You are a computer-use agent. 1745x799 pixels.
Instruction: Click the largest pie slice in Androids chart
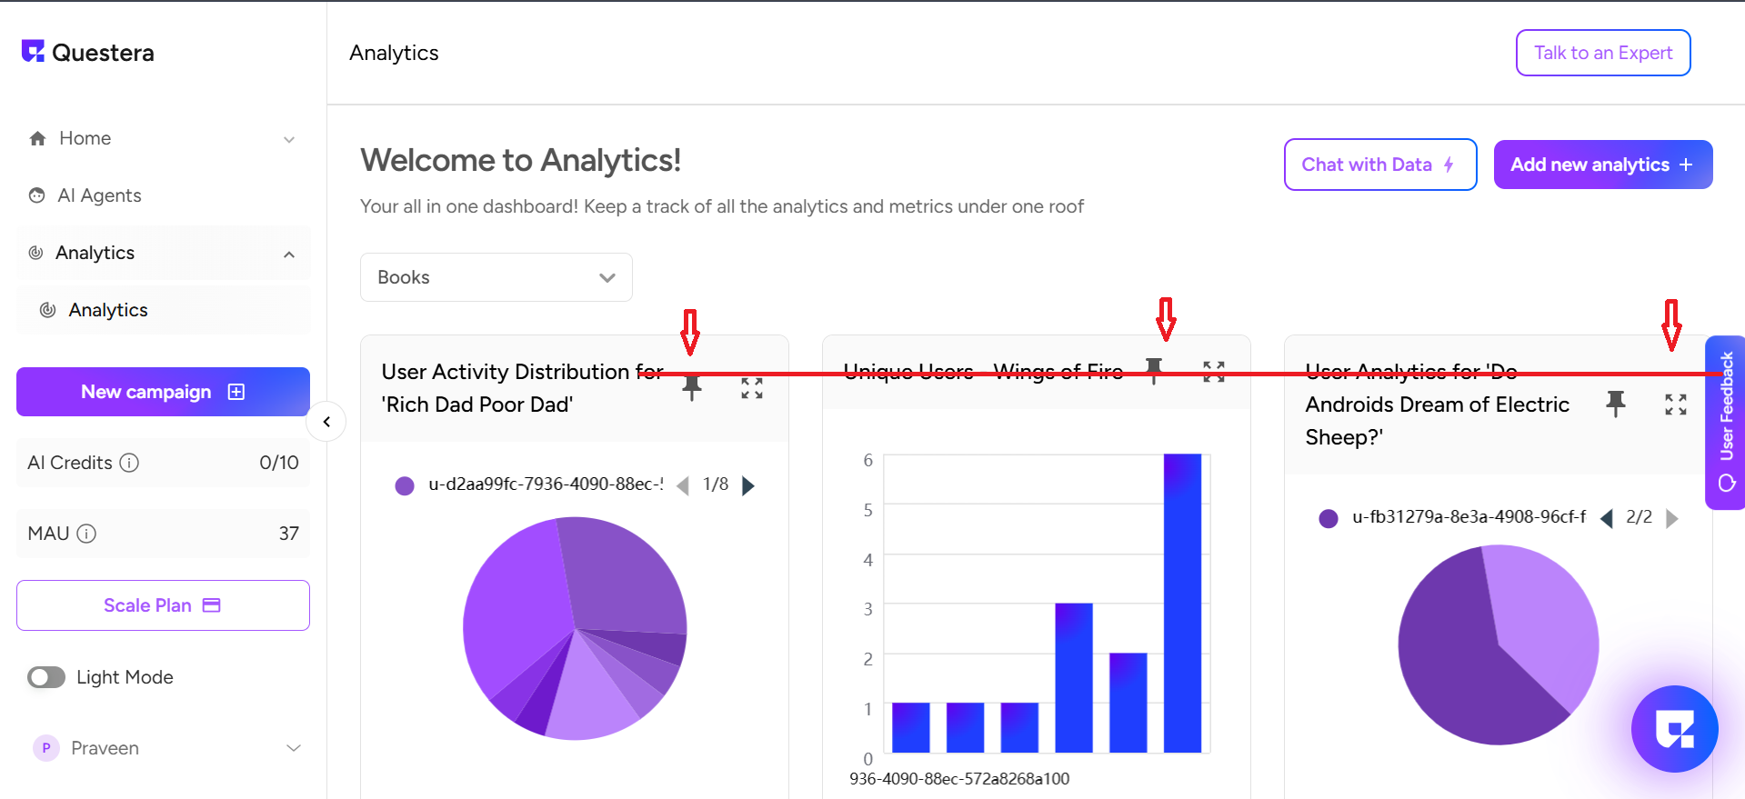(1464, 664)
